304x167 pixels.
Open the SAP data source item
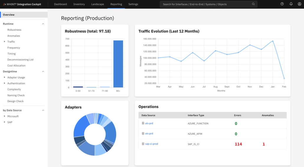tap(10, 122)
